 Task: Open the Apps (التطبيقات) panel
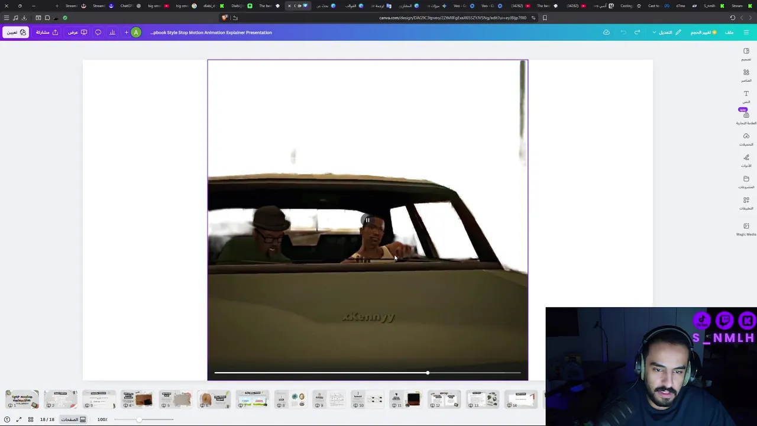tap(746, 204)
